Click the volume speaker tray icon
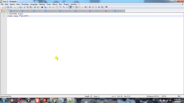Viewport: 184px width, 103px height. pyautogui.click(x=170, y=100)
